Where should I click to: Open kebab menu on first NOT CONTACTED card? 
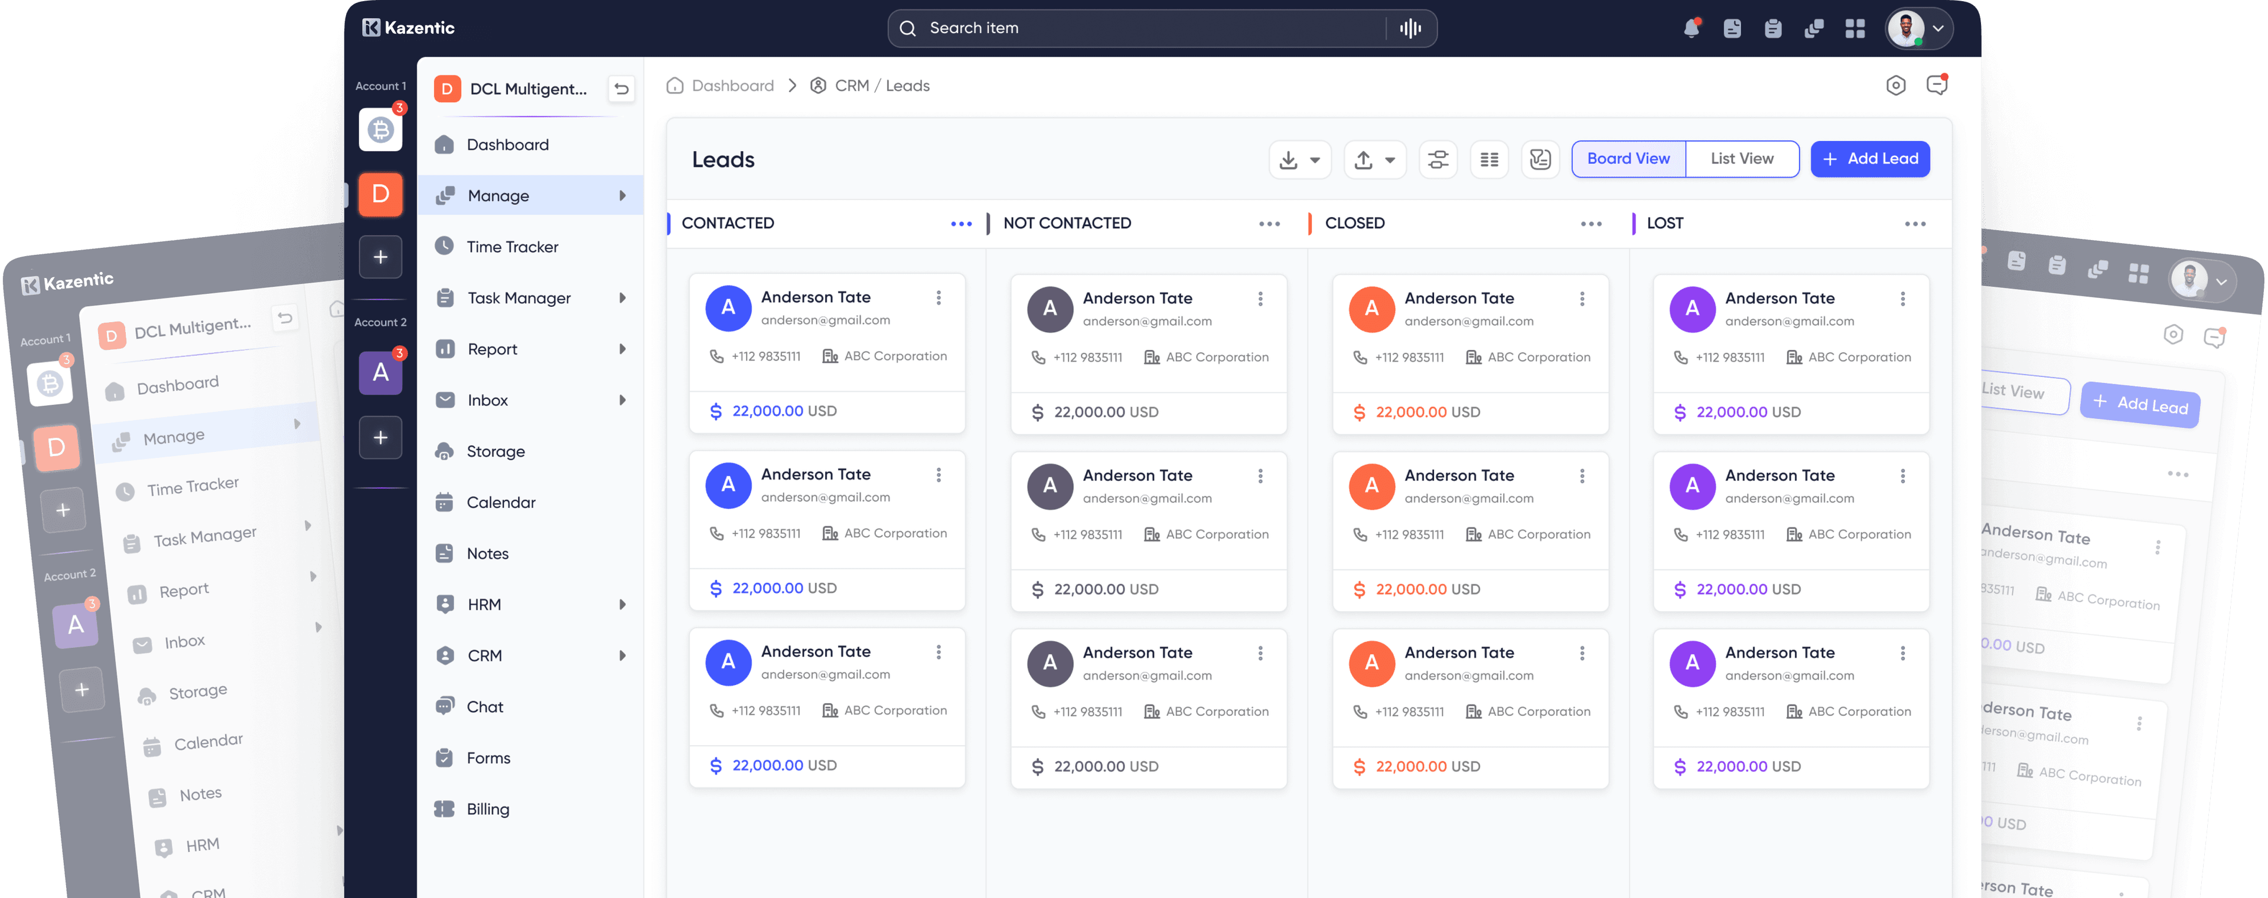(x=1260, y=298)
